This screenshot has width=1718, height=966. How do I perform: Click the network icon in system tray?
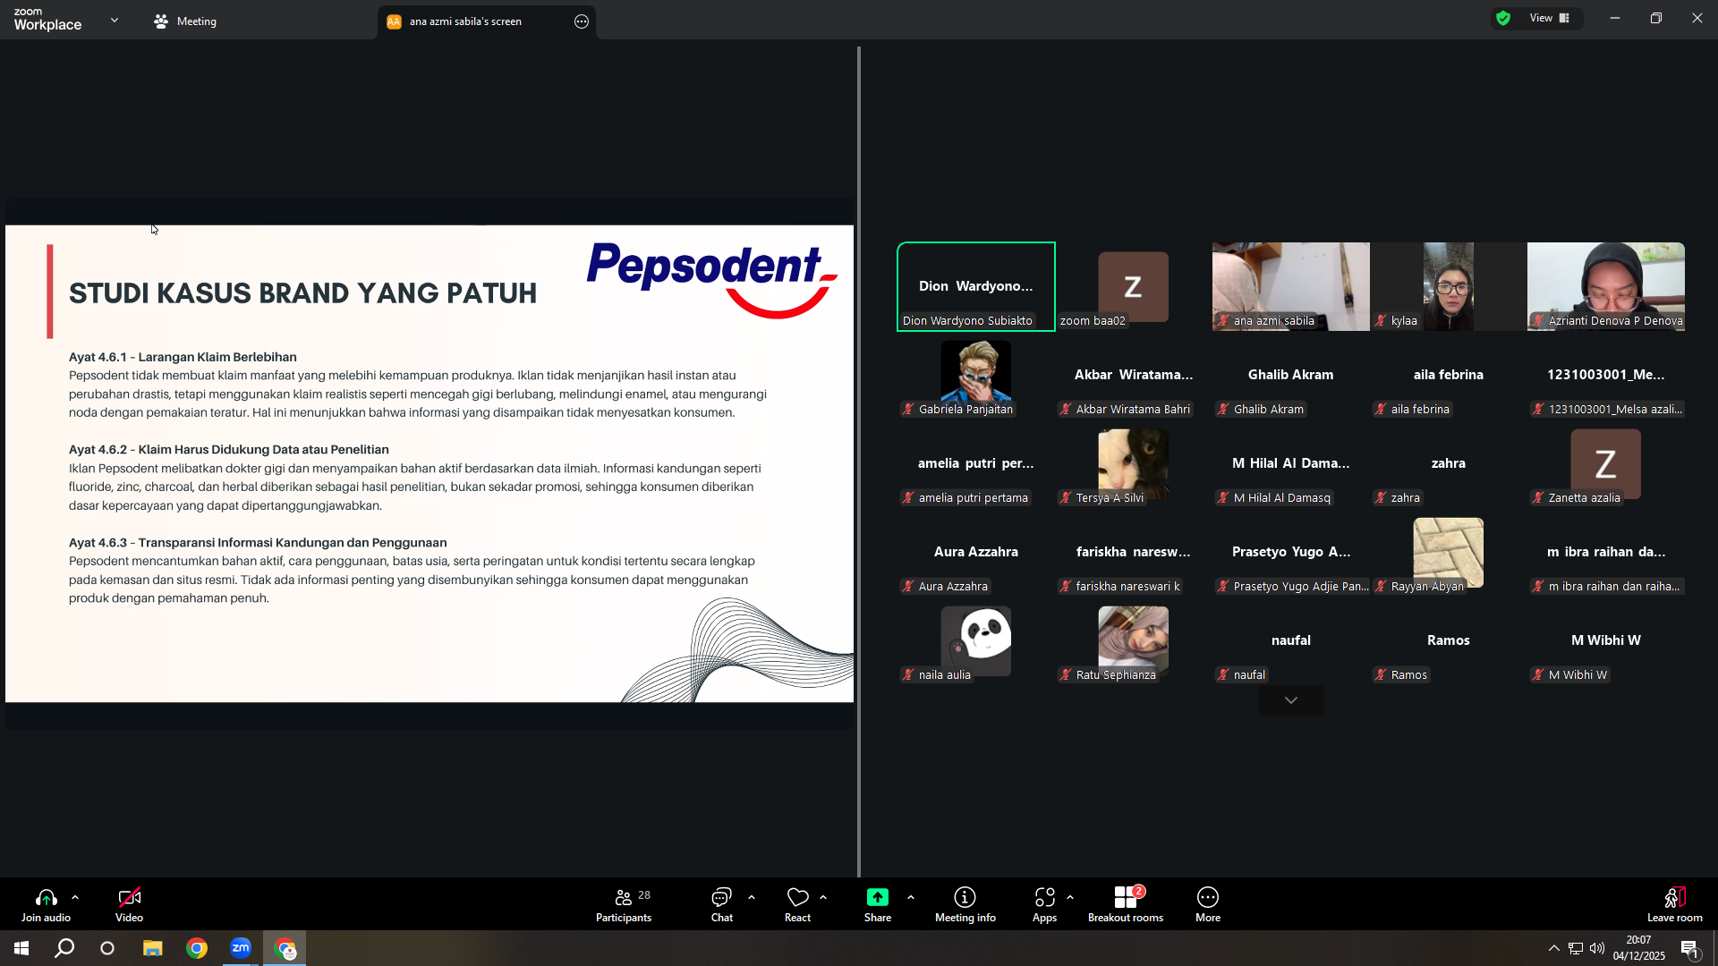click(1576, 948)
